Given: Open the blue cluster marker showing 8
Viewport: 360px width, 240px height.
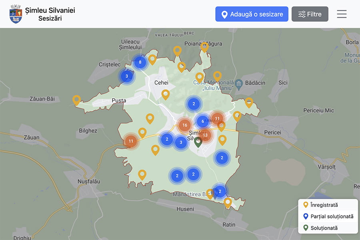Looking at the screenshot, I should (140, 62).
